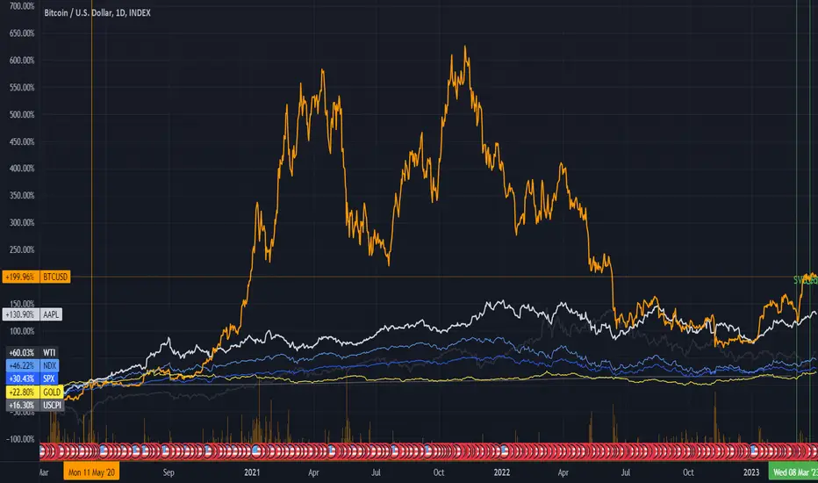Image resolution: width=818 pixels, height=483 pixels.
Task: Click the 350.00% axis label
Action: click(22, 195)
